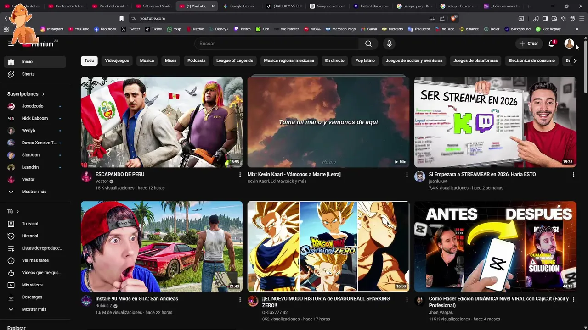This screenshot has height=330, width=588.
Task: Toggle the browser sidebar panel icon
Action: click(x=545, y=18)
